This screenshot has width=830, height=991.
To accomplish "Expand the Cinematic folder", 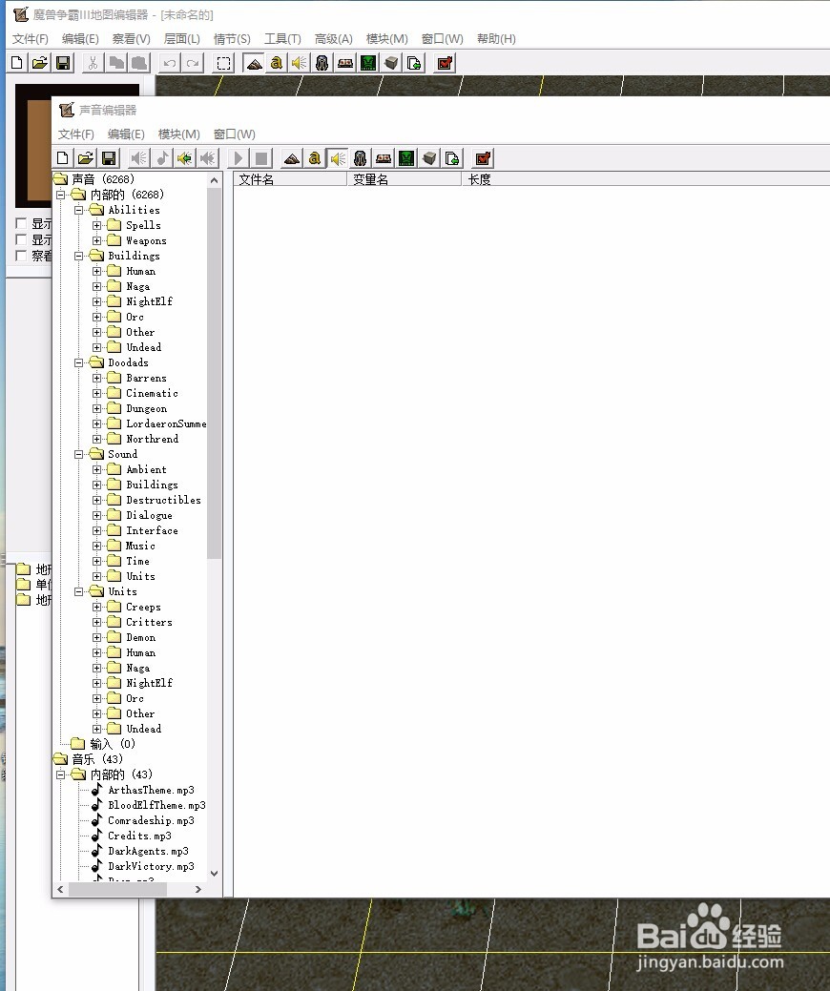I will pos(96,393).
